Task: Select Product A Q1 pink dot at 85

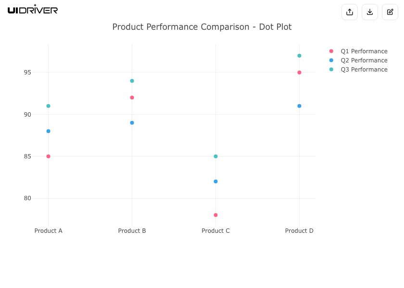Action: pos(48,156)
